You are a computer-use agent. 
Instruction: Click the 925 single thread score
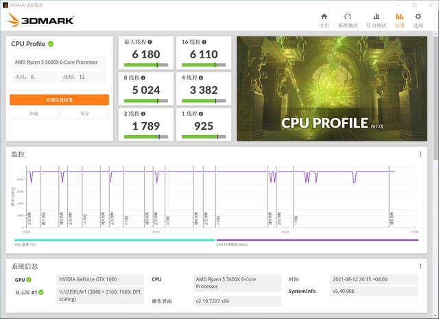(x=204, y=126)
